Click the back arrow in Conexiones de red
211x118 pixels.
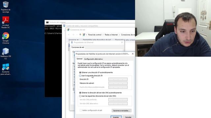point(69,35)
